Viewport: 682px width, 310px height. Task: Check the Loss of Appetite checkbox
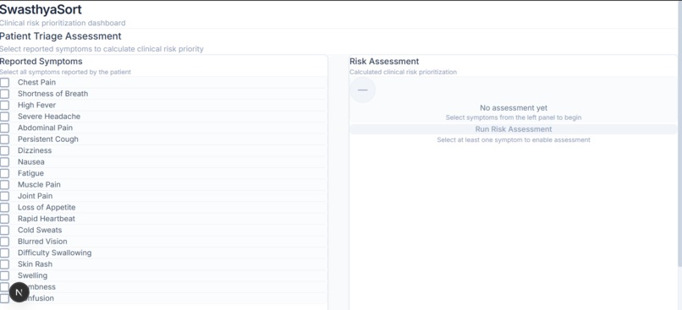(x=4, y=208)
